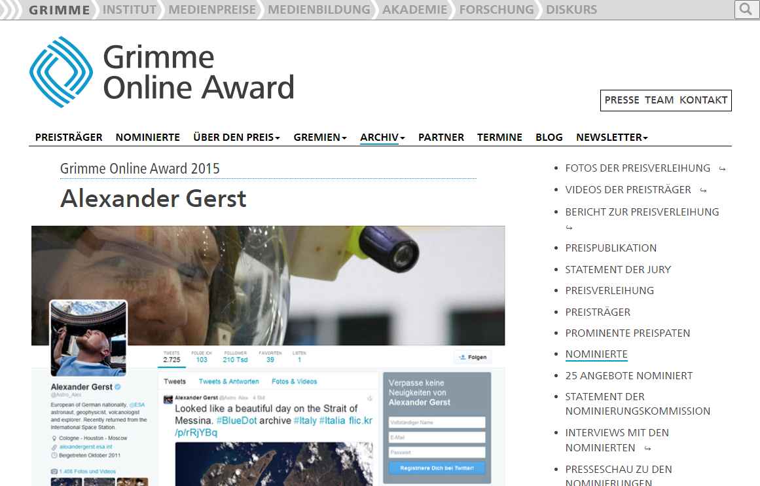Switch to the Institut top tab

130,10
